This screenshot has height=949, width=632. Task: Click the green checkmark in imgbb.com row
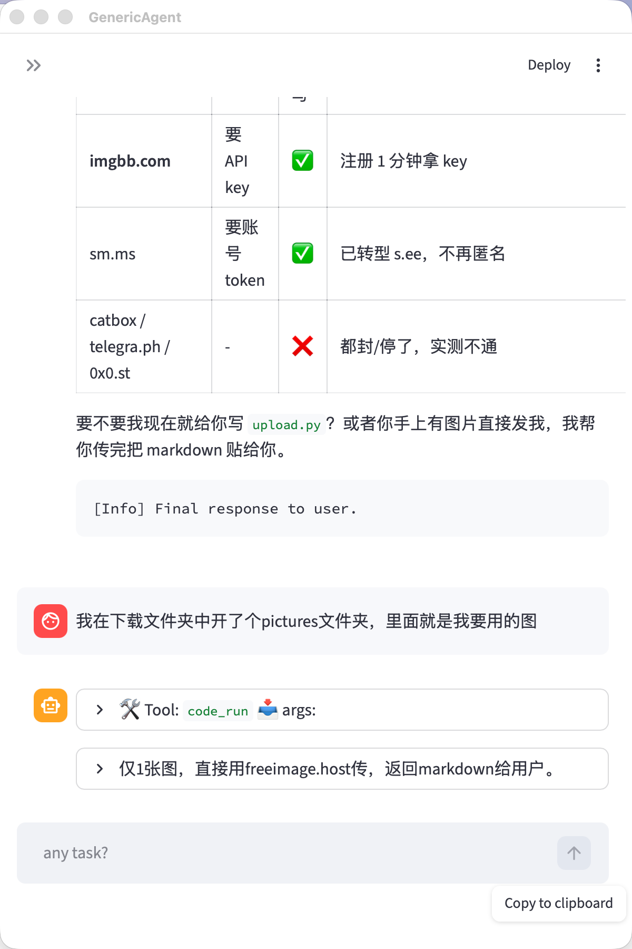(303, 161)
